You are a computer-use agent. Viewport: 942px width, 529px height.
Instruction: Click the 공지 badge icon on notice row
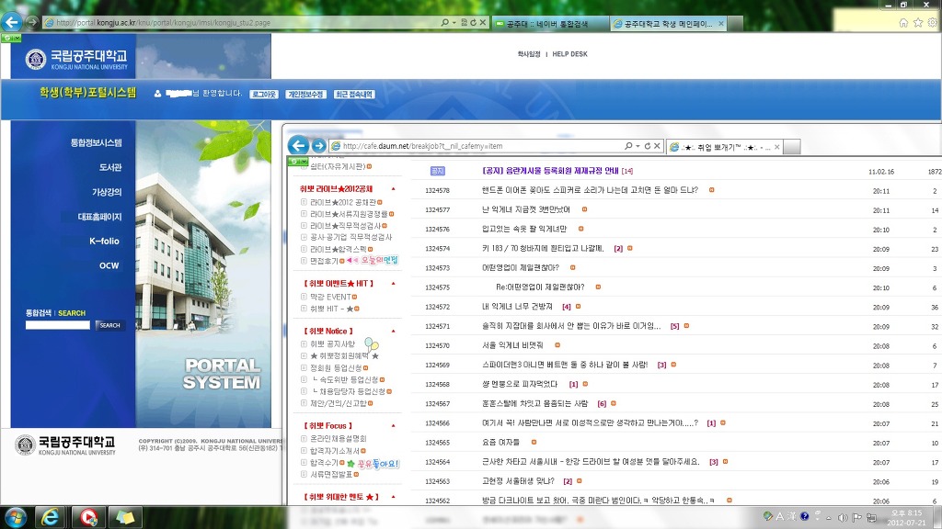coord(437,171)
